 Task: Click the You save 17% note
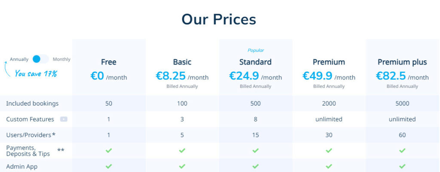point(36,74)
